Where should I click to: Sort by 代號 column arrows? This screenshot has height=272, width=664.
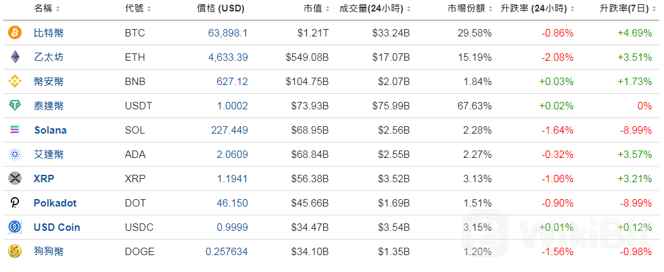[149, 9]
